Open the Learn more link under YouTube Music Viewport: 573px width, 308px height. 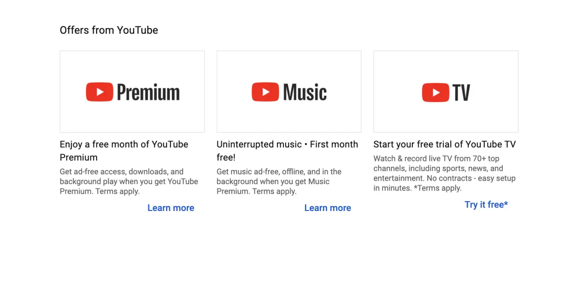click(x=327, y=207)
